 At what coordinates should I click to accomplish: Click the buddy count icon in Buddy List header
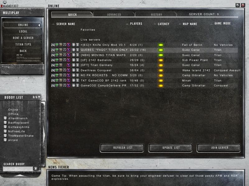click(x=39, y=97)
